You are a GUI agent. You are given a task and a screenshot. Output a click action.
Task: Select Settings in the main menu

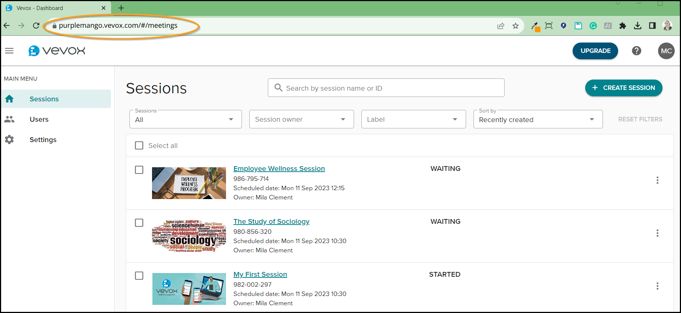pyautogui.click(x=56, y=139)
